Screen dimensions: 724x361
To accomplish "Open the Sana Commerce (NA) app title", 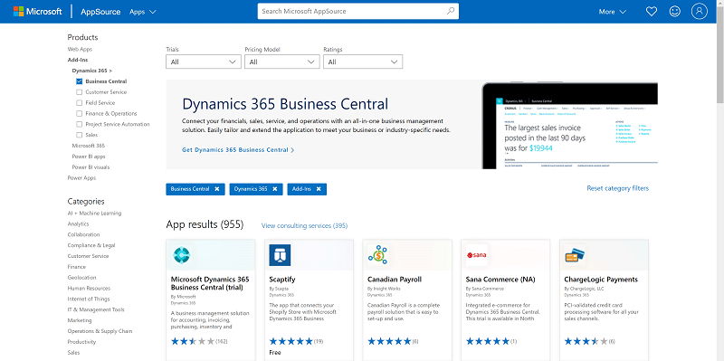I will tap(500, 280).
